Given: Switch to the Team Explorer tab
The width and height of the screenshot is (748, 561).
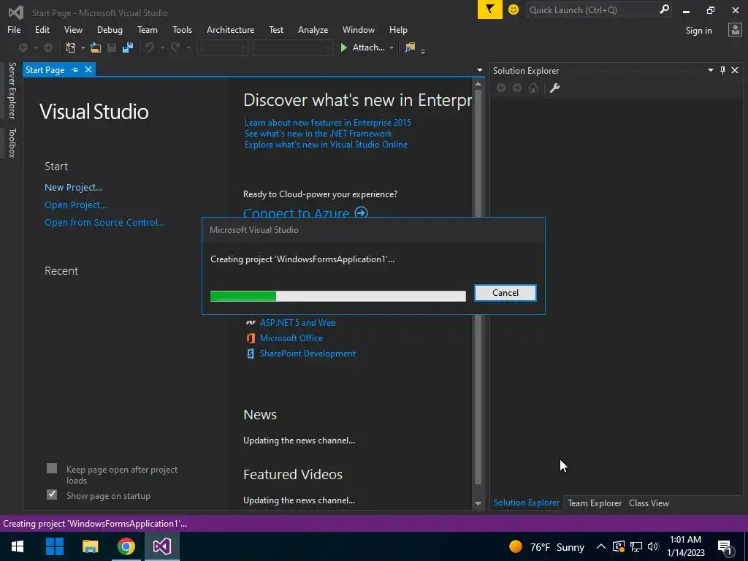Looking at the screenshot, I should (595, 503).
